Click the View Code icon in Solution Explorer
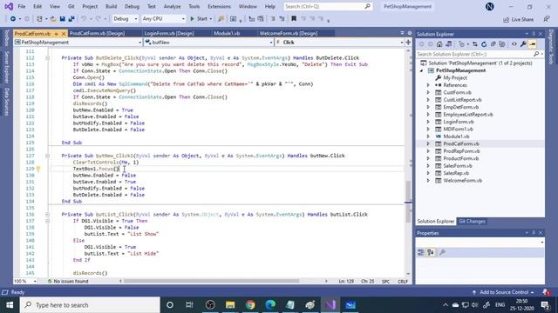 click(514, 44)
